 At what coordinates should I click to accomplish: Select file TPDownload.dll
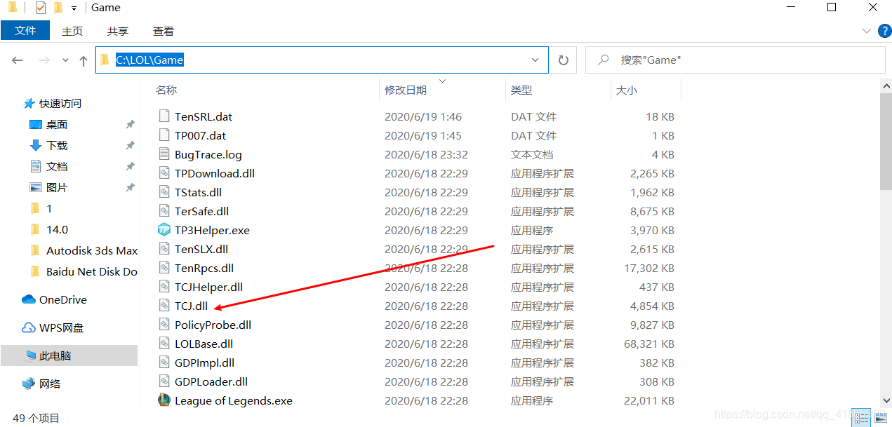(x=215, y=173)
